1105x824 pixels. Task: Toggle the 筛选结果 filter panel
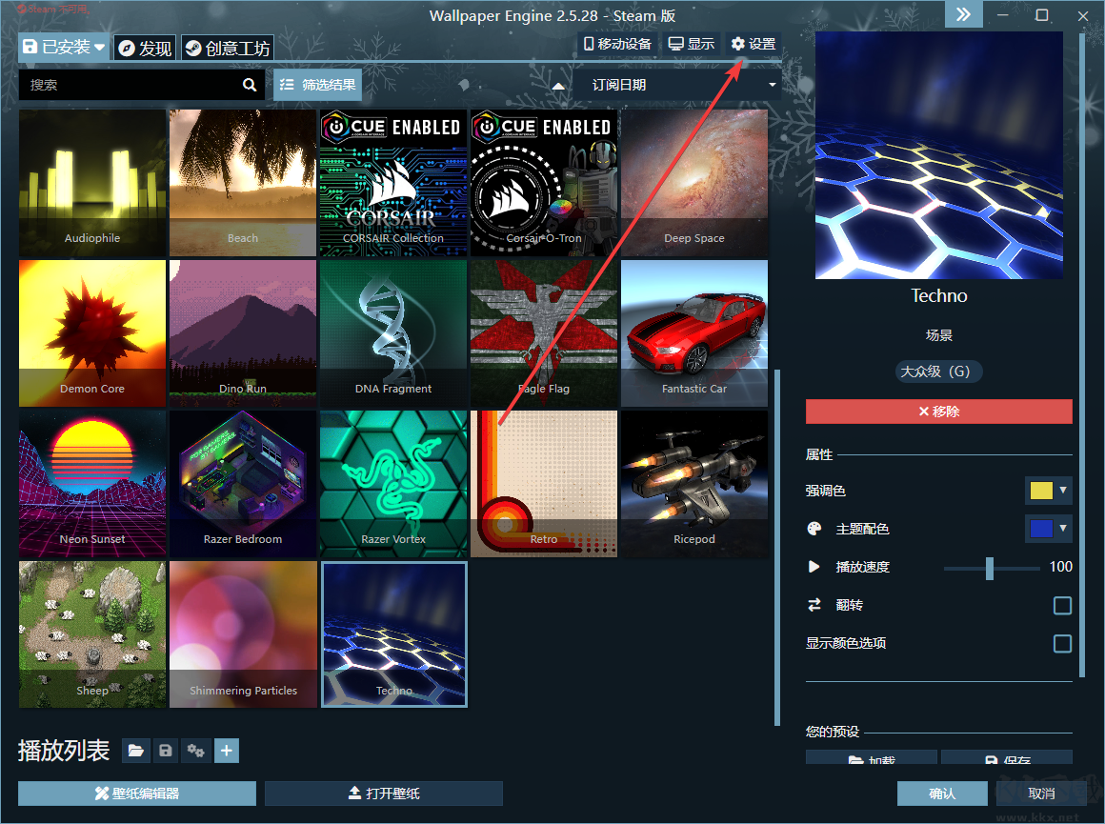[318, 85]
